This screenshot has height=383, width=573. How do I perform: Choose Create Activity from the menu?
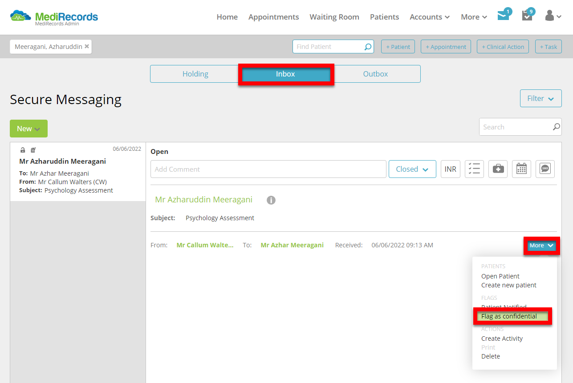coord(502,339)
